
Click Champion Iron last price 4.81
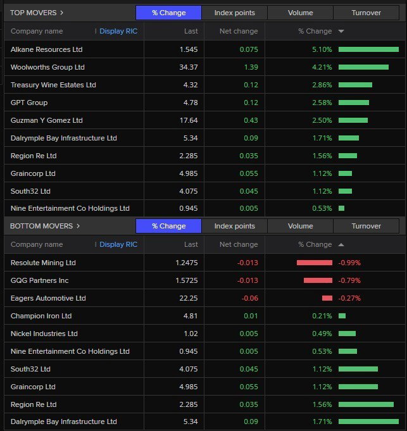tap(191, 316)
